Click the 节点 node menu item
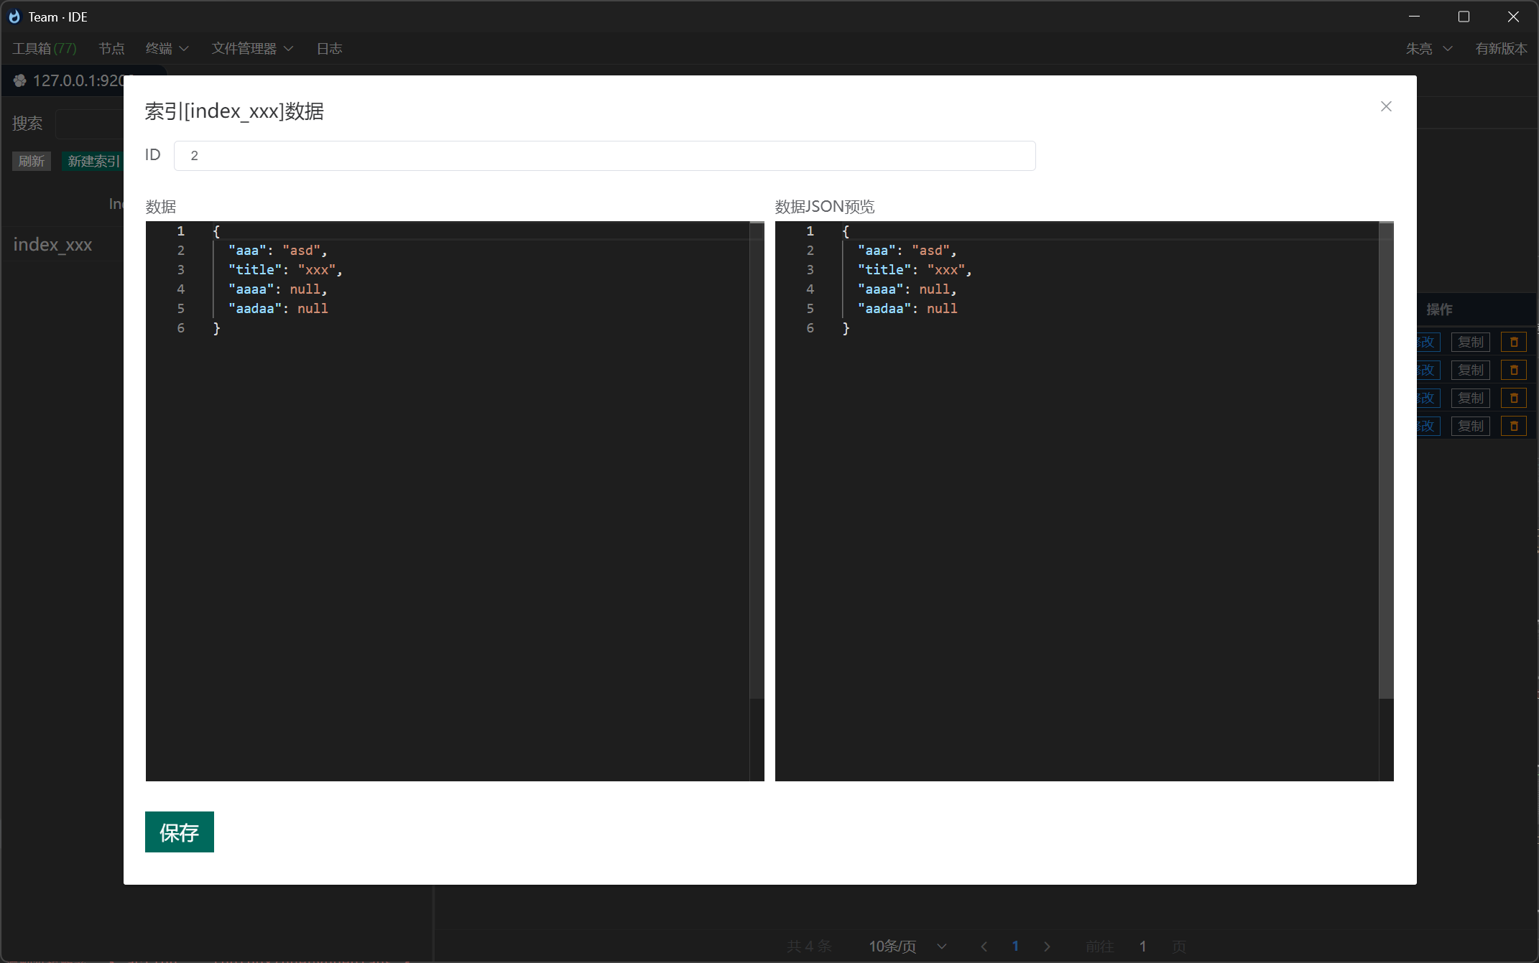Viewport: 1539px width, 963px height. (111, 48)
